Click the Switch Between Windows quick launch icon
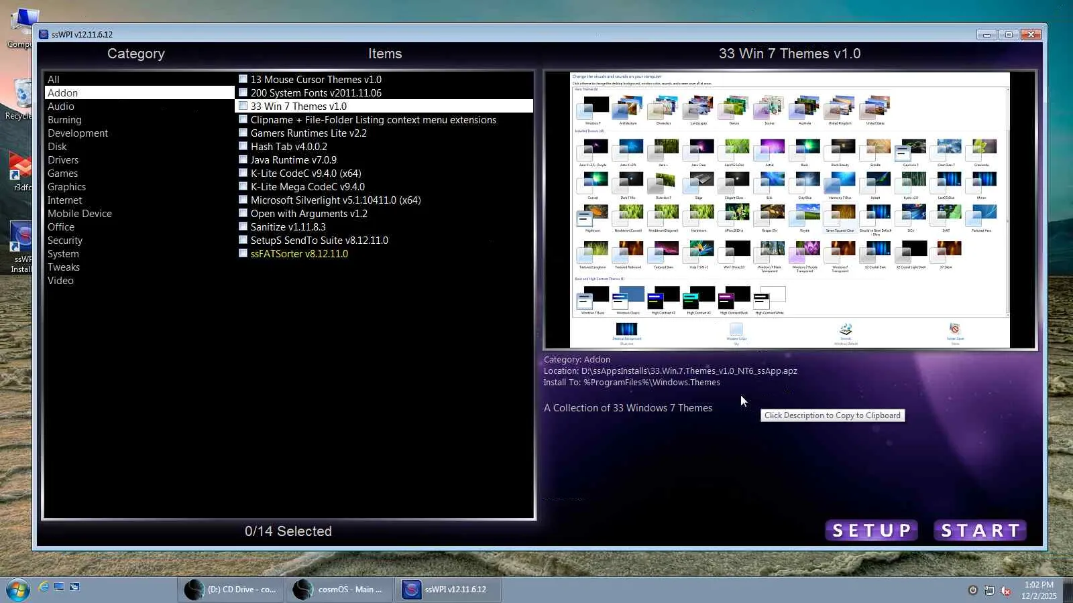1073x603 pixels. (74, 587)
